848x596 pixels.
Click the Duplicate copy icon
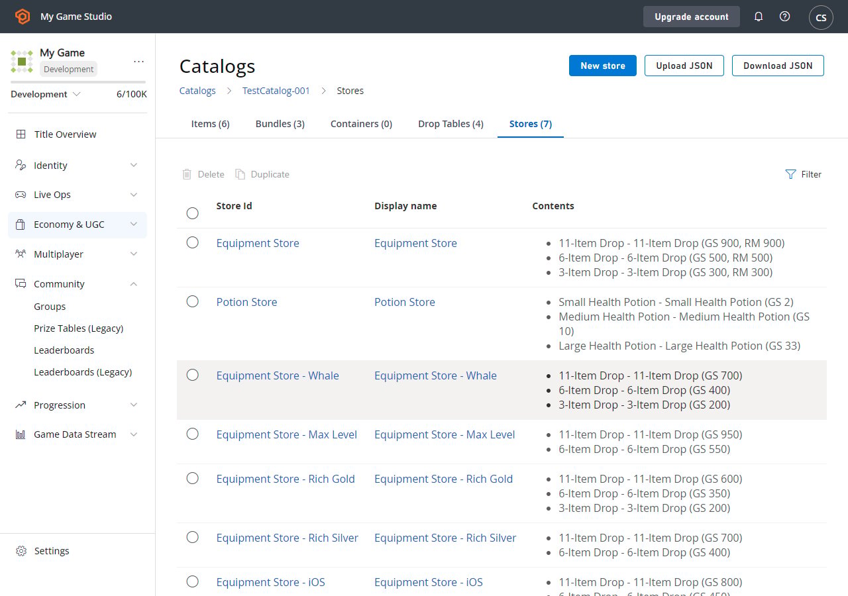coord(240,174)
